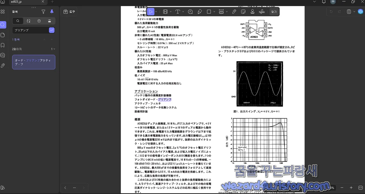Zoom out with the minus button

coord(342,188)
